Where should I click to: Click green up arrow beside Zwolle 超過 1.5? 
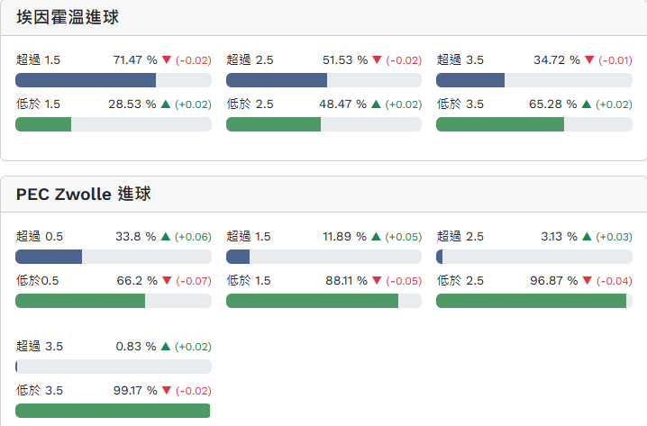point(376,237)
